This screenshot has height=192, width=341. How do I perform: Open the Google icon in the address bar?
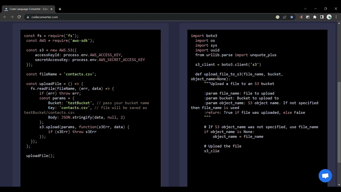(278, 17)
